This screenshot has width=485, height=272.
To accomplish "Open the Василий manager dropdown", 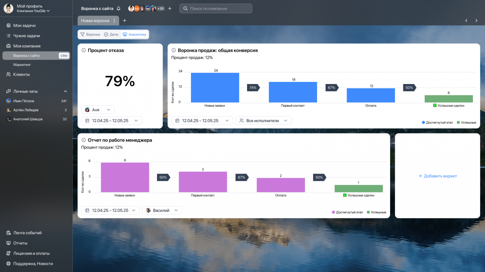I will coord(162,210).
